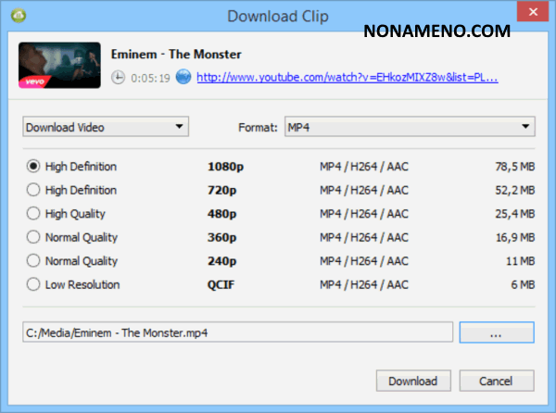Click the 78,5 MB size of 1080p row
The height and width of the screenshot is (413, 556).
(x=515, y=167)
